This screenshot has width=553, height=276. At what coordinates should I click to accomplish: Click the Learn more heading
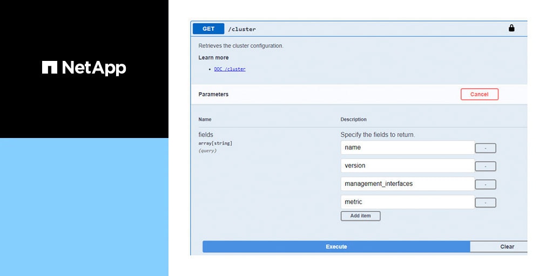(213, 58)
